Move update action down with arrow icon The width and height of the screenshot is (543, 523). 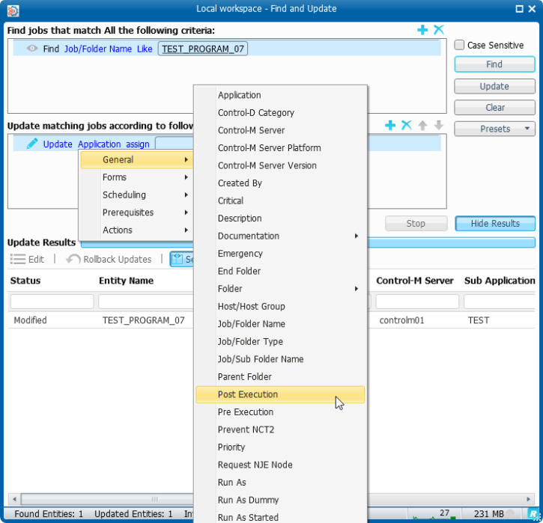[439, 126]
